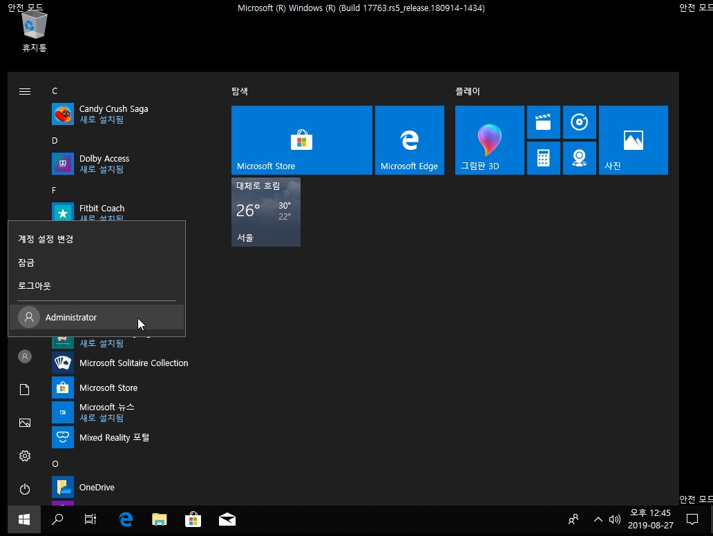Open the Recycle Bin desktop icon
The image size is (713, 536).
34,31
